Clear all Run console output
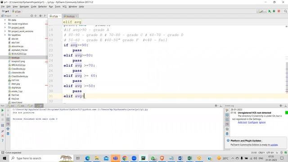This screenshot has height=162, width=288. coord(8,134)
